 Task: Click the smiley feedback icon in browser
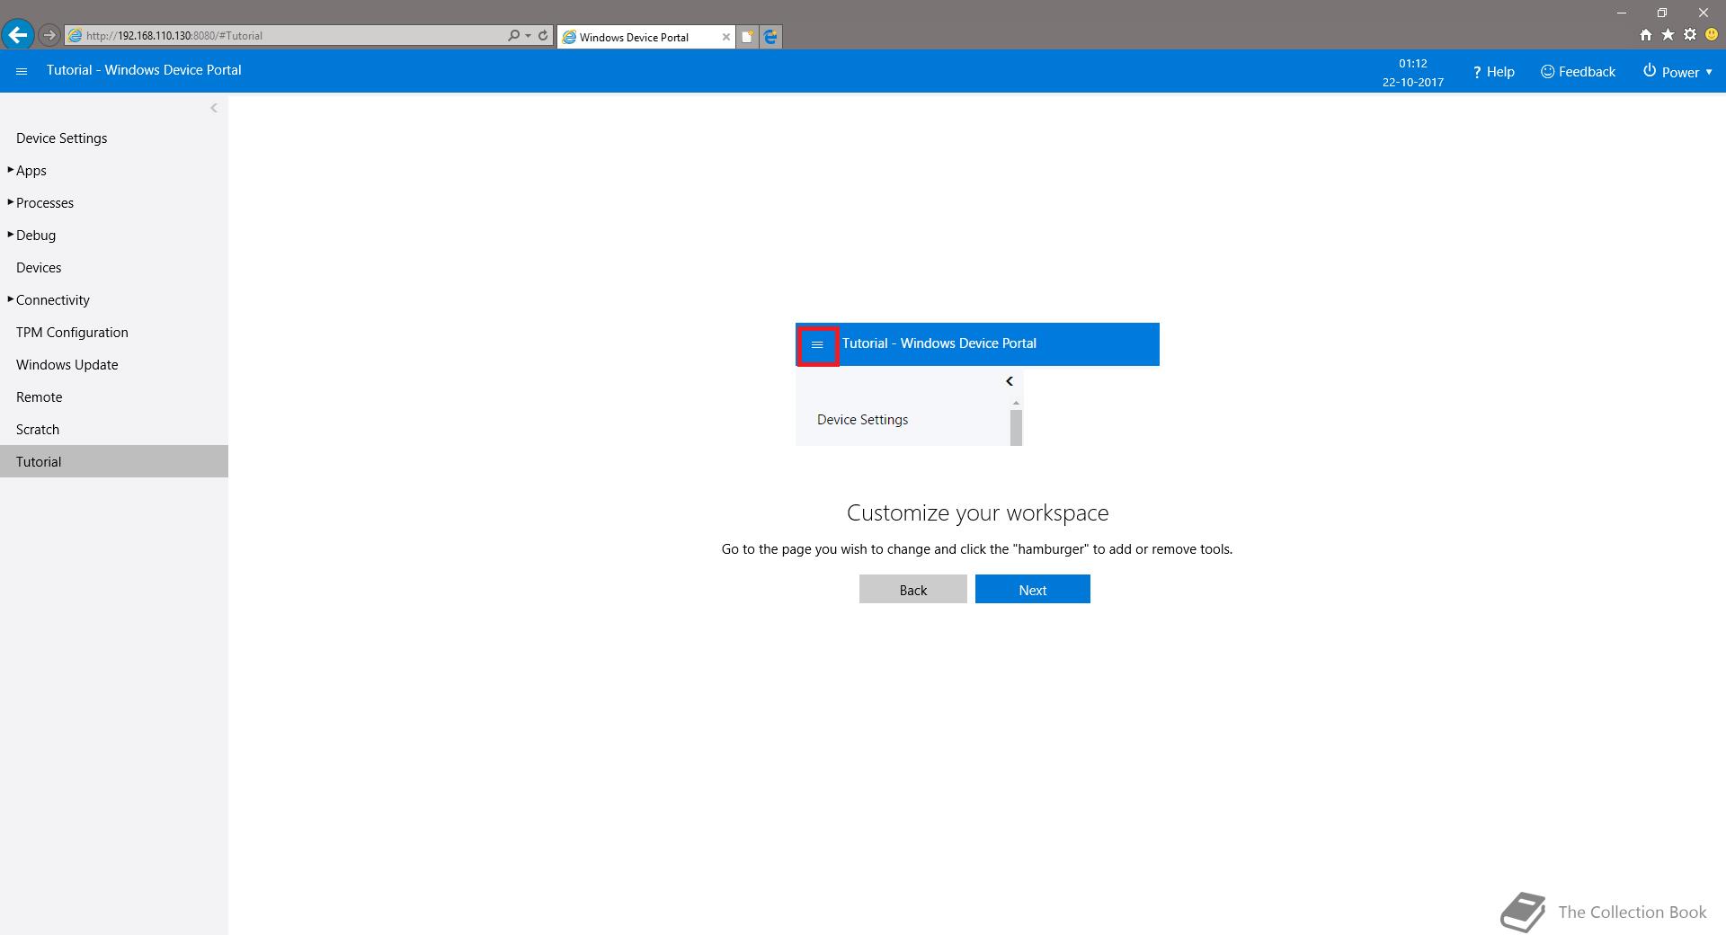(x=1712, y=35)
